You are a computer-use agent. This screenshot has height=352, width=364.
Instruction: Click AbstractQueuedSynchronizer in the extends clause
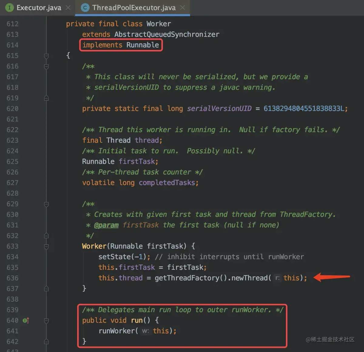pos(167,35)
